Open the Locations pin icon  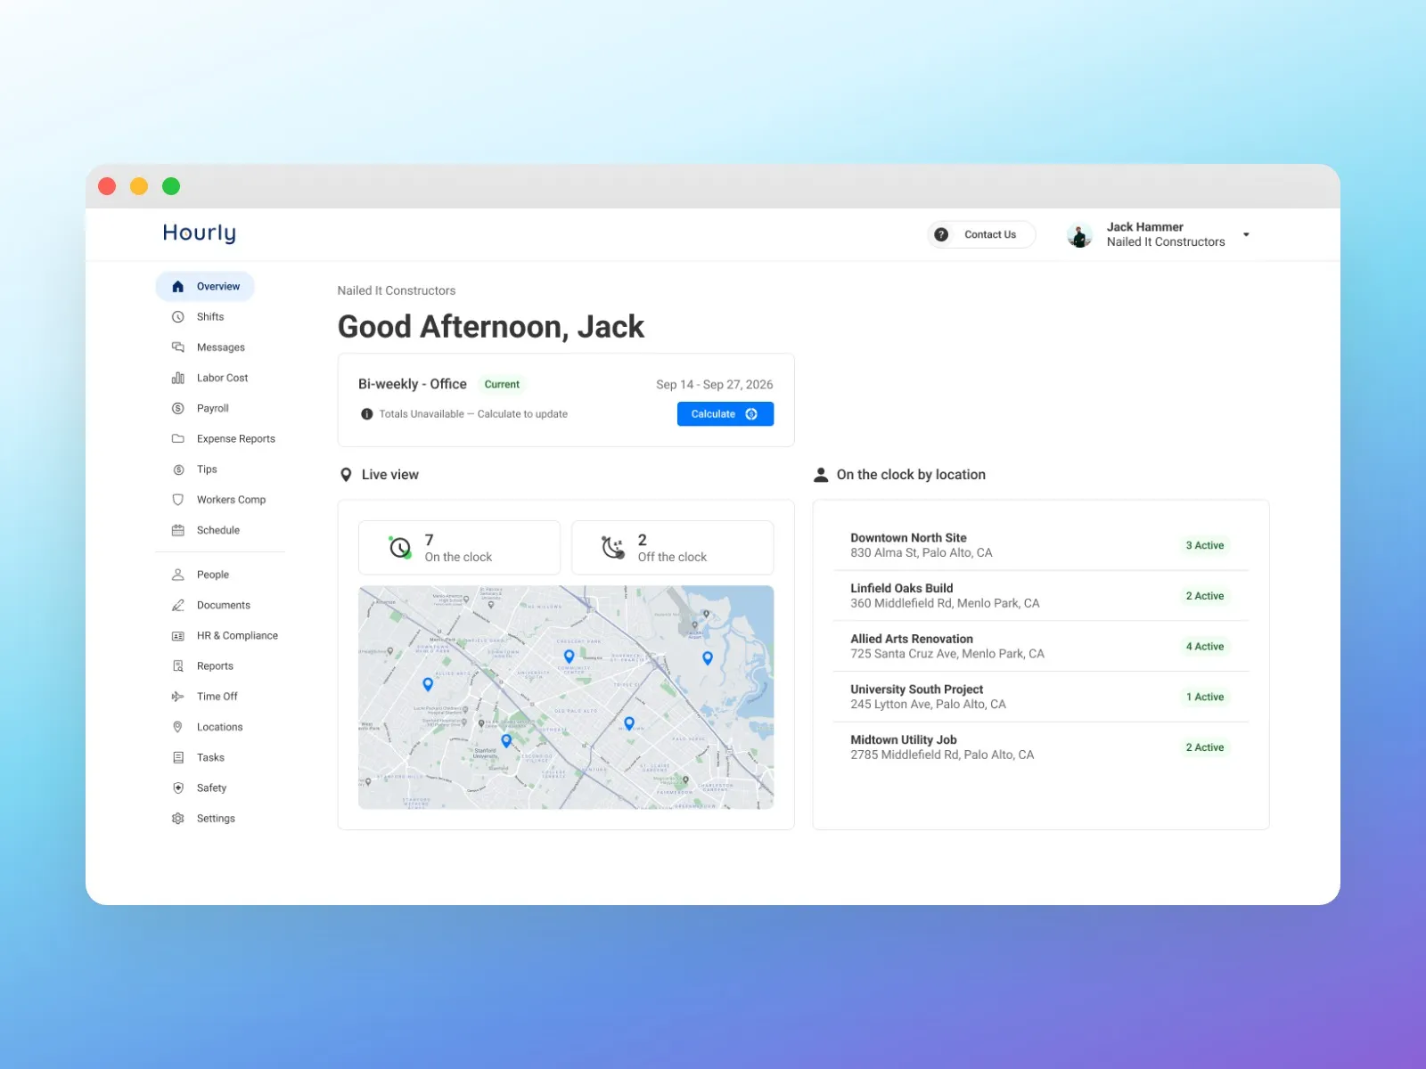click(177, 727)
